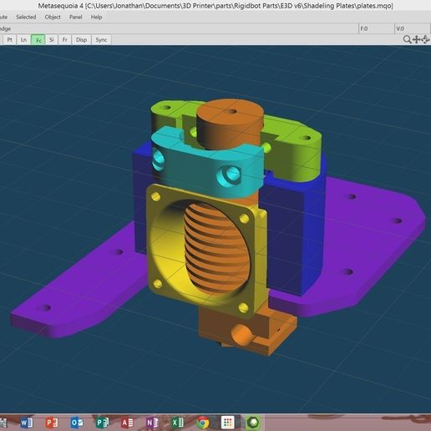Screen dimensions: 431x431
Task: Open Word from the taskbar
Action: 27,423
